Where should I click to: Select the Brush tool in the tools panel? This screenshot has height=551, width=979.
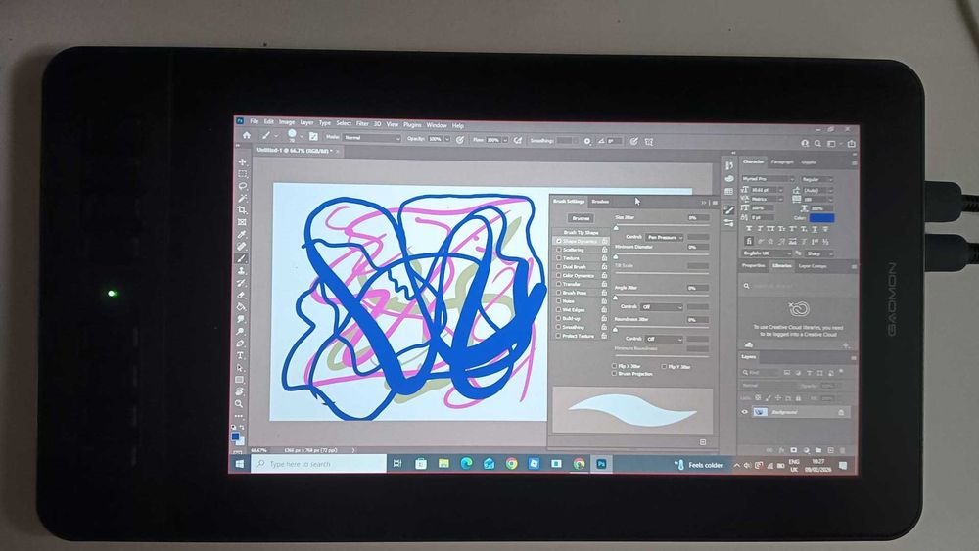[x=242, y=258]
